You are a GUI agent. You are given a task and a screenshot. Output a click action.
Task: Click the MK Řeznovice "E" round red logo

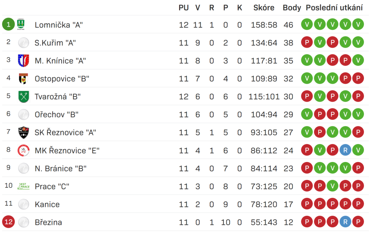[23, 150]
